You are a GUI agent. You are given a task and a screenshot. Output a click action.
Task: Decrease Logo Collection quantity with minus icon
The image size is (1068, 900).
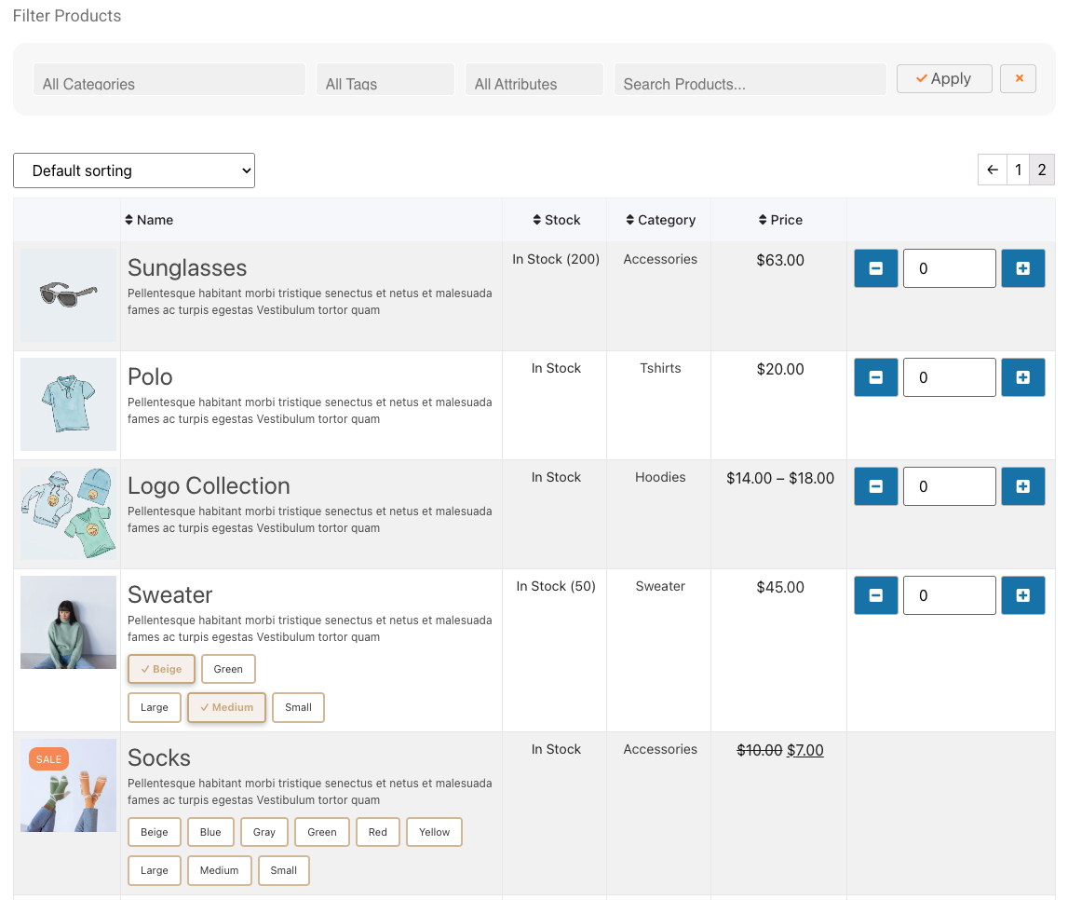875,486
